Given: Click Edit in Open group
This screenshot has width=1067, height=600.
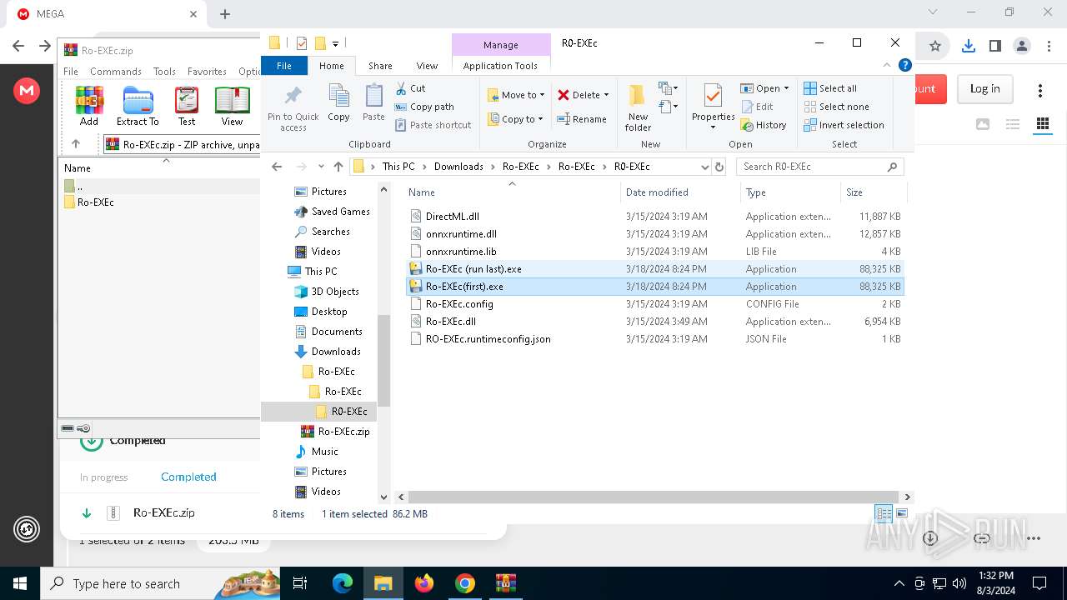Looking at the screenshot, I should (x=757, y=107).
